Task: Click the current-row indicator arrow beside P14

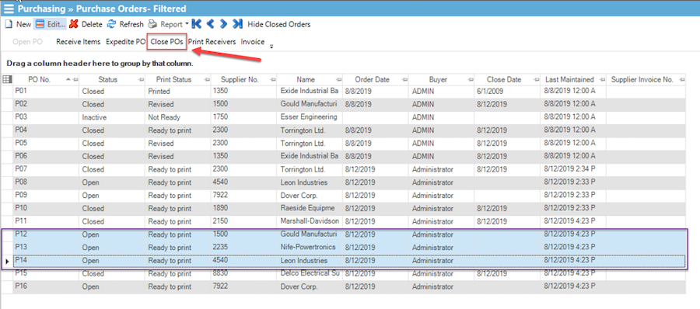Action: pyautogui.click(x=7, y=261)
